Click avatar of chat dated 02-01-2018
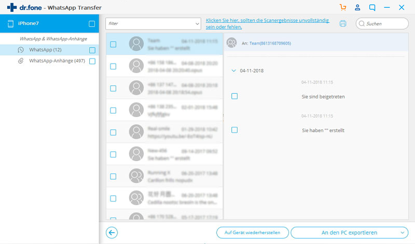Viewport: 415px width, 244px height. click(x=136, y=110)
